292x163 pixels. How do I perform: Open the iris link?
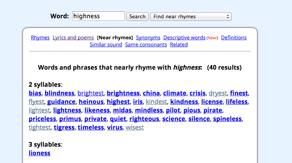click(138, 102)
